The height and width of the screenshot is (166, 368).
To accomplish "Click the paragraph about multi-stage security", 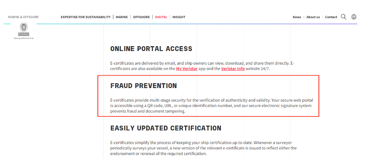I will 212,105.
